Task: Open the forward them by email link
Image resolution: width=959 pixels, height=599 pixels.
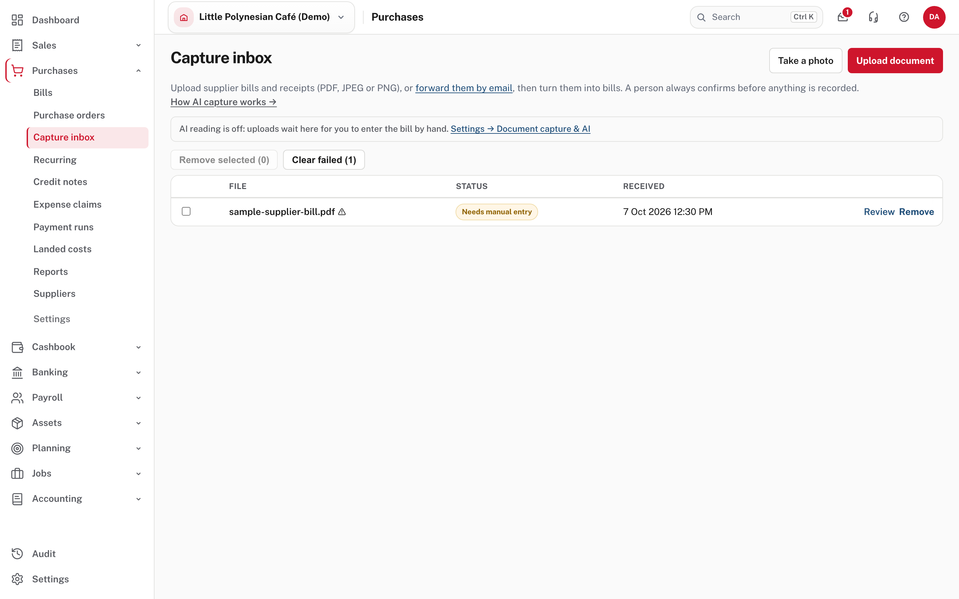Action: [464, 88]
